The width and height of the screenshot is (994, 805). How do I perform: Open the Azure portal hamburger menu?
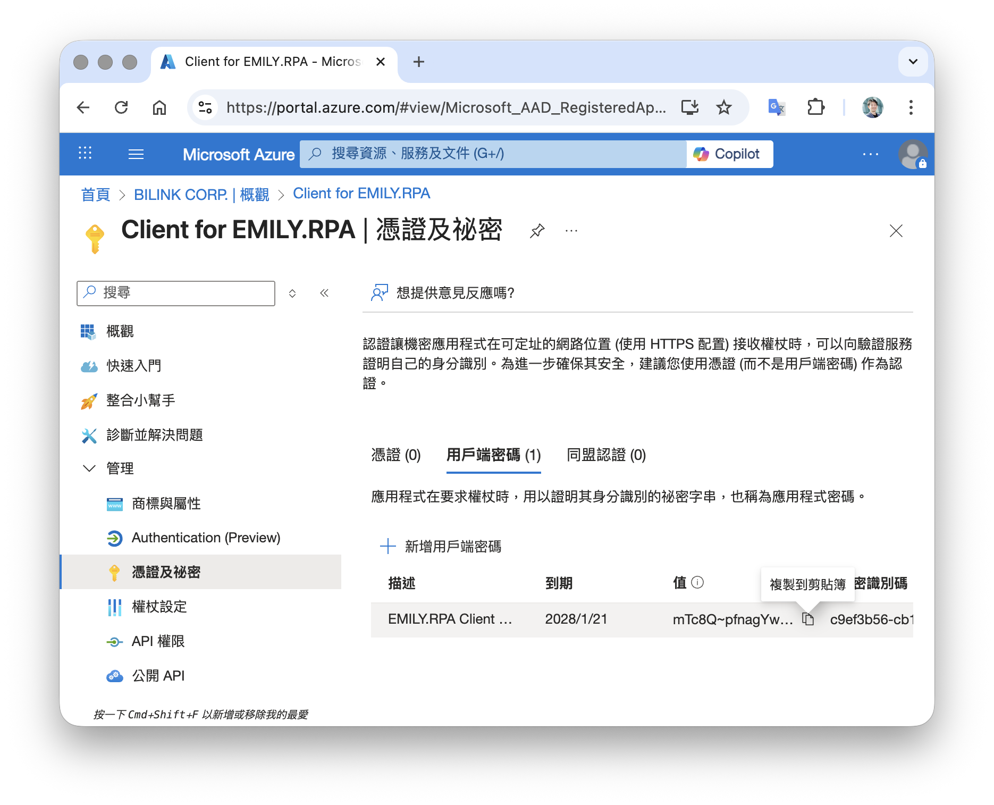tap(136, 154)
